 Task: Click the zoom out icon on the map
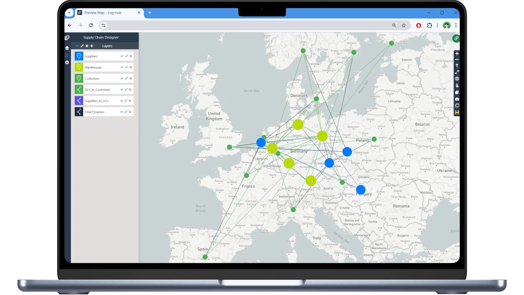pos(457,59)
